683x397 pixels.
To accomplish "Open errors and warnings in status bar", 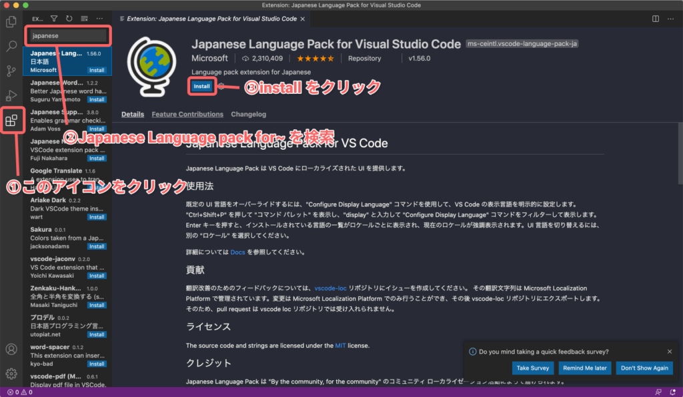I will point(20,392).
